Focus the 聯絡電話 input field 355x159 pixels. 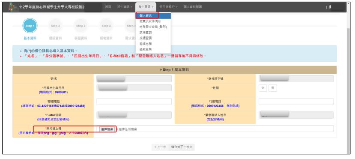coord(134,102)
